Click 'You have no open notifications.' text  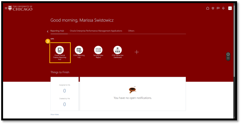tap(133, 98)
